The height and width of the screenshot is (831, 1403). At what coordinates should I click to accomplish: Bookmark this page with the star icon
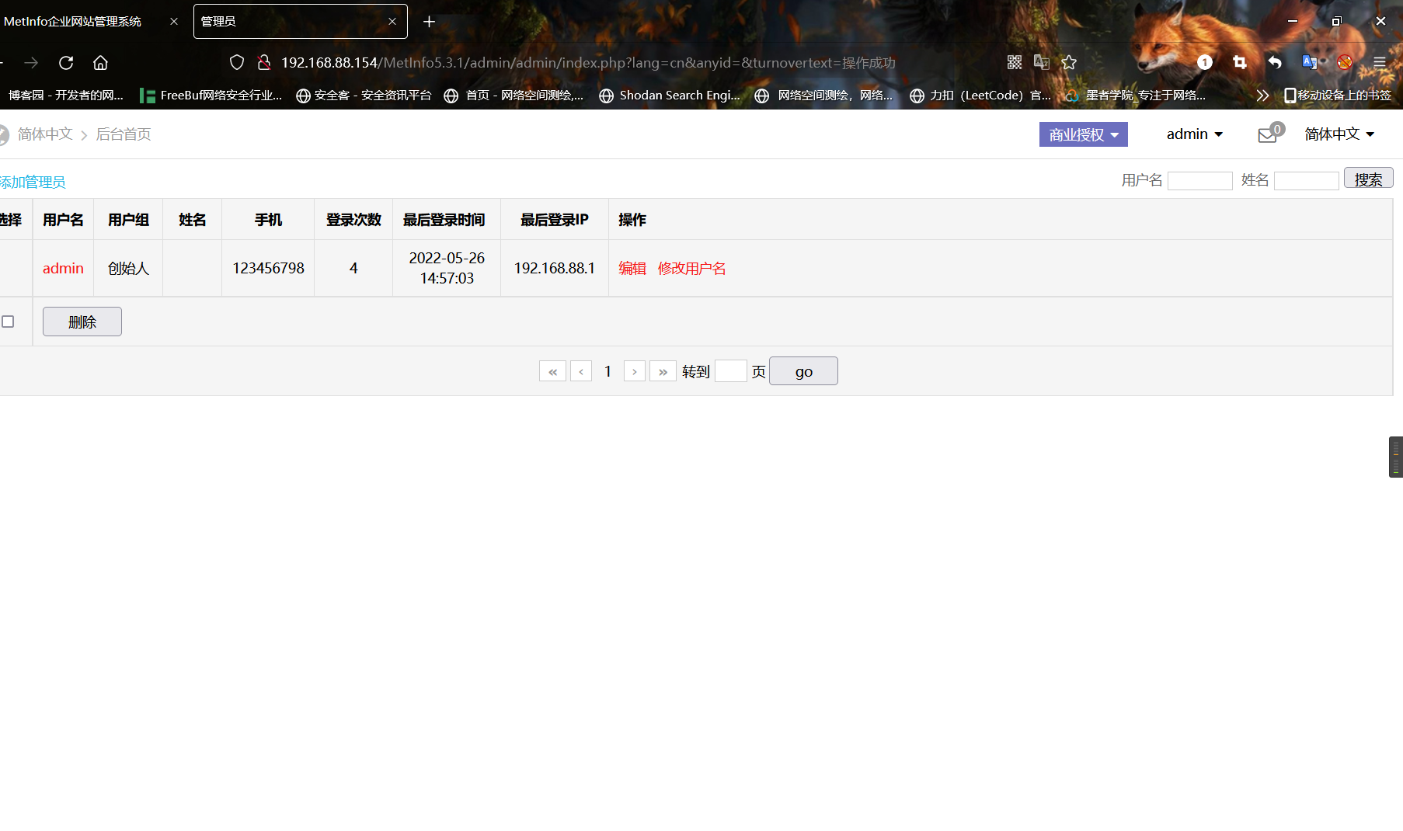(x=1069, y=62)
